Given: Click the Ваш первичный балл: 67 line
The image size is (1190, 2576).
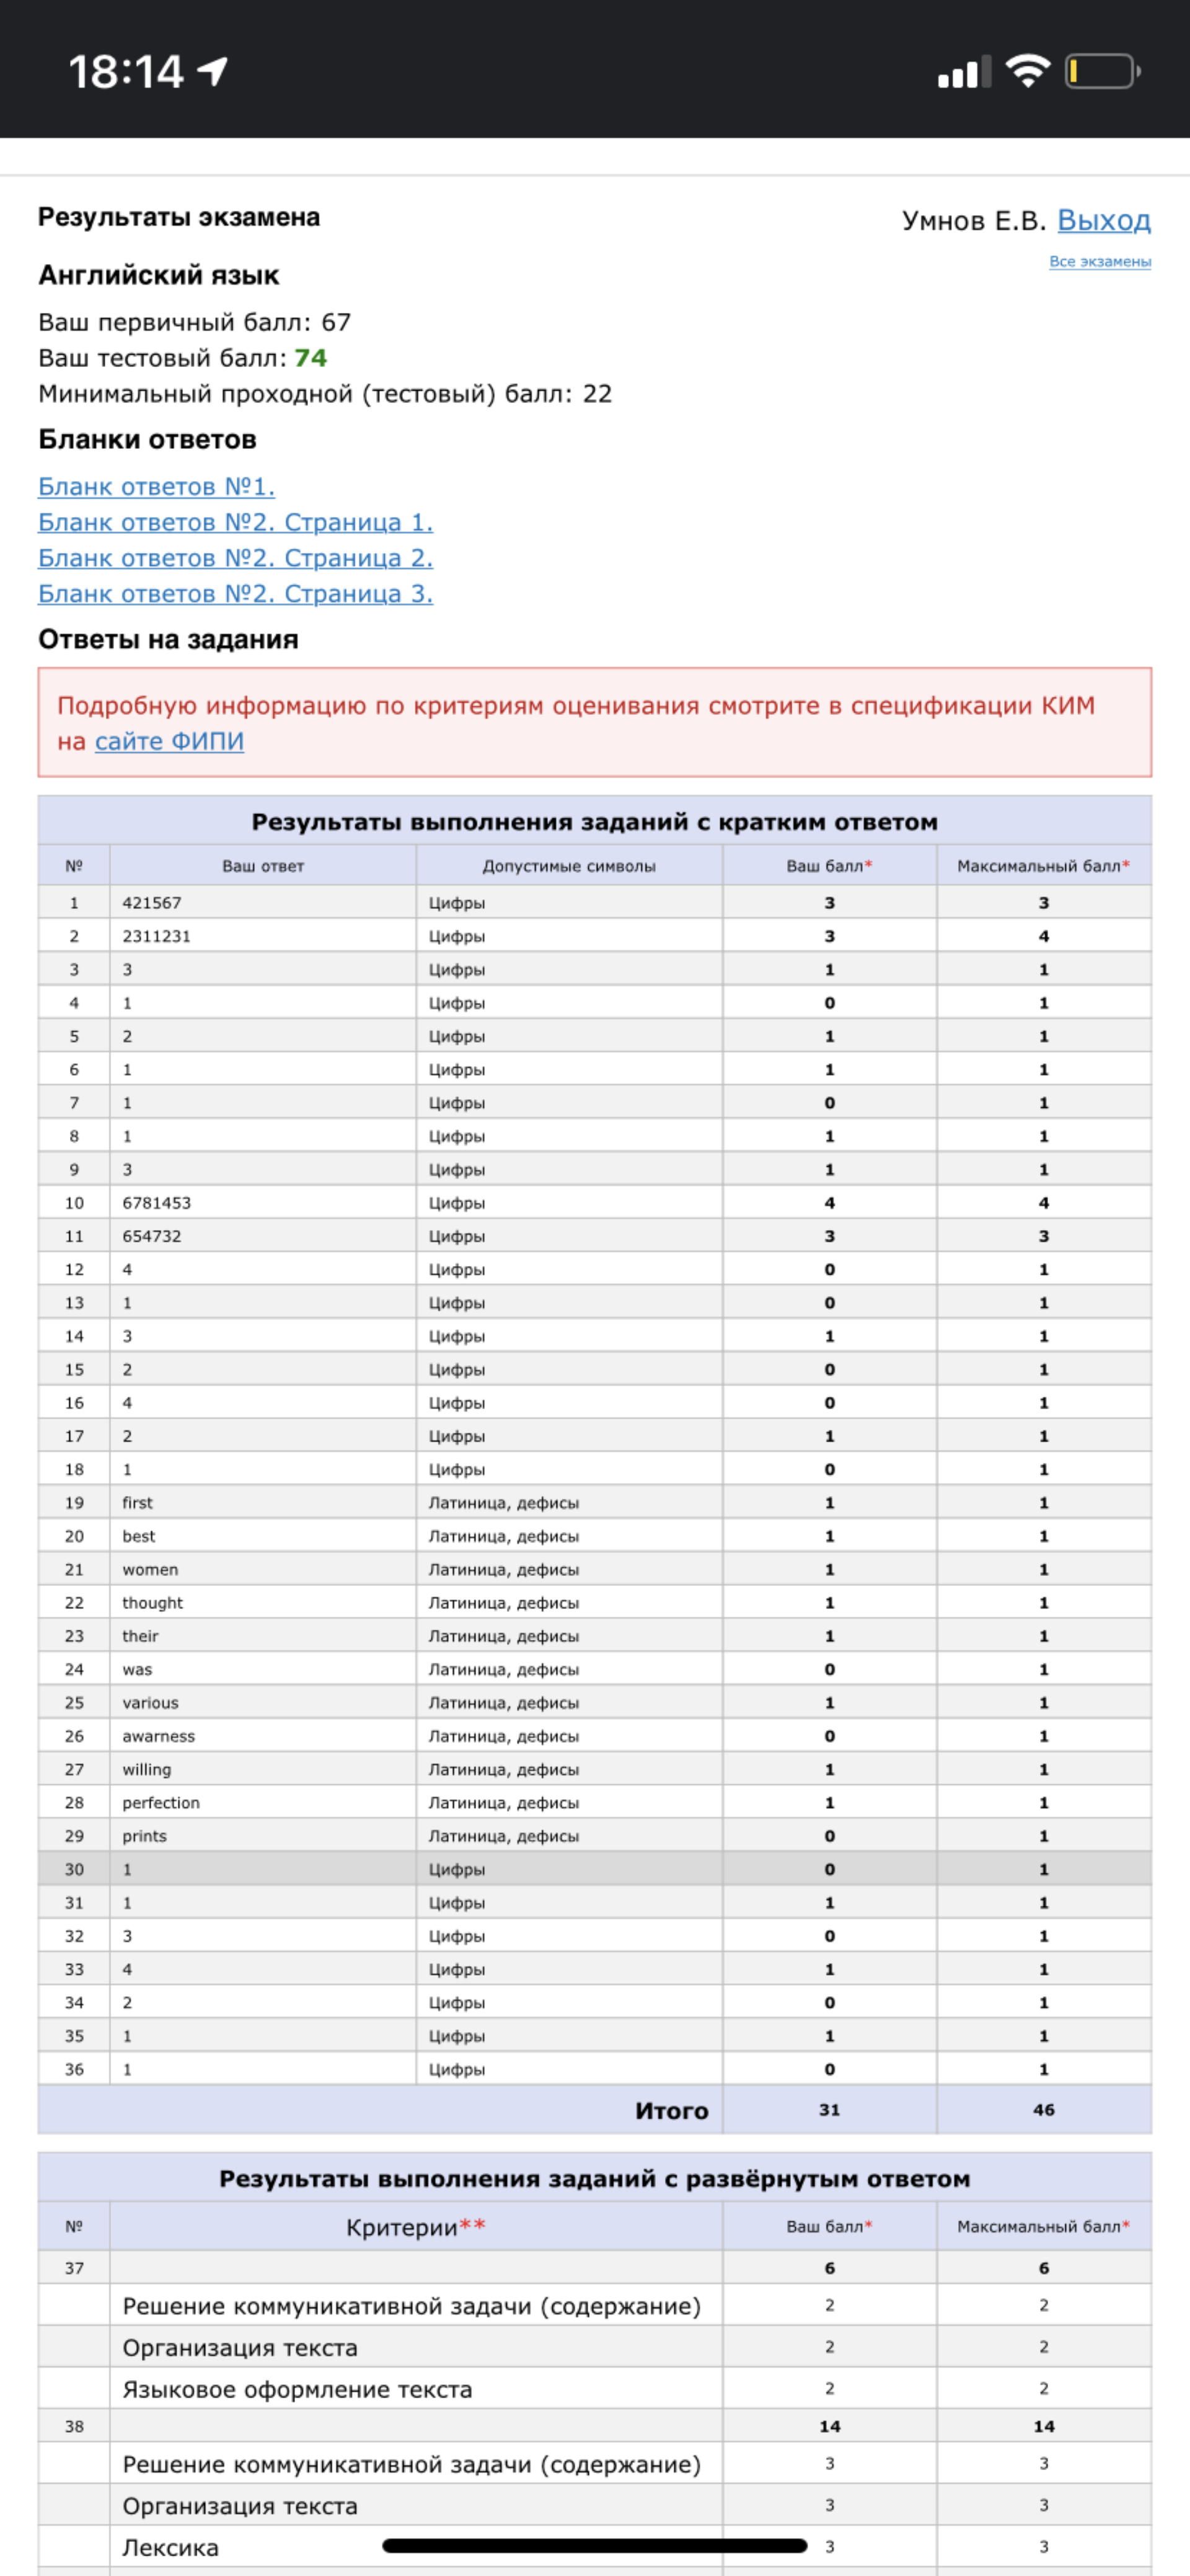Looking at the screenshot, I should [195, 322].
